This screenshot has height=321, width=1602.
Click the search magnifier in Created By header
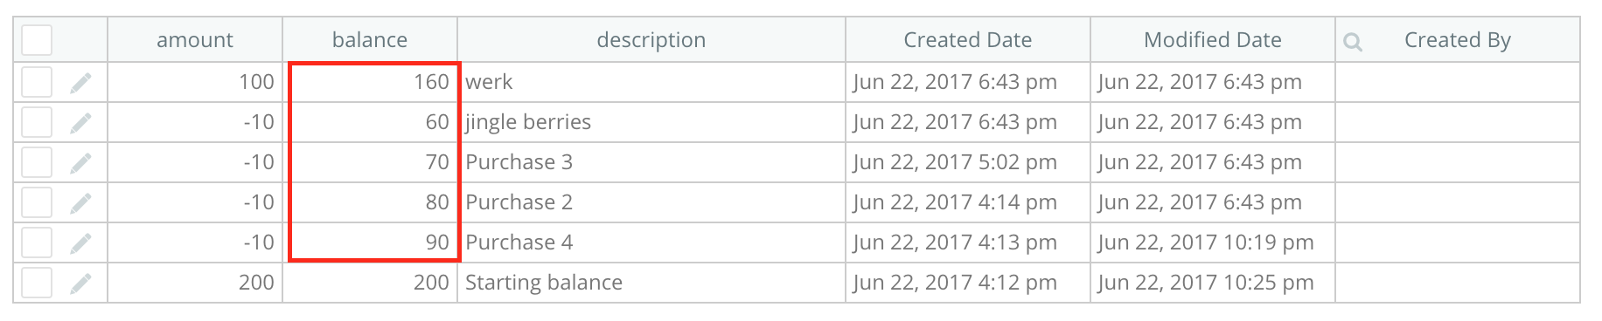coord(1353,41)
